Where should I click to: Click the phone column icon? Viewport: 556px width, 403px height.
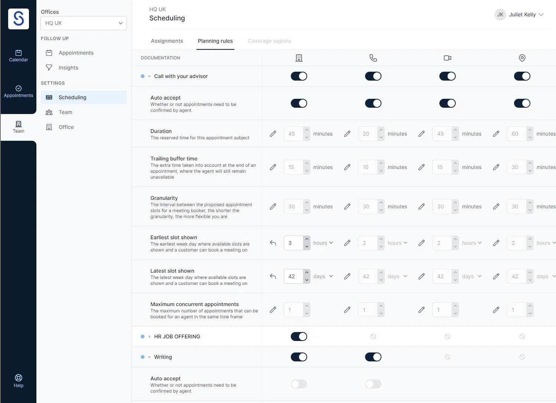(x=373, y=58)
